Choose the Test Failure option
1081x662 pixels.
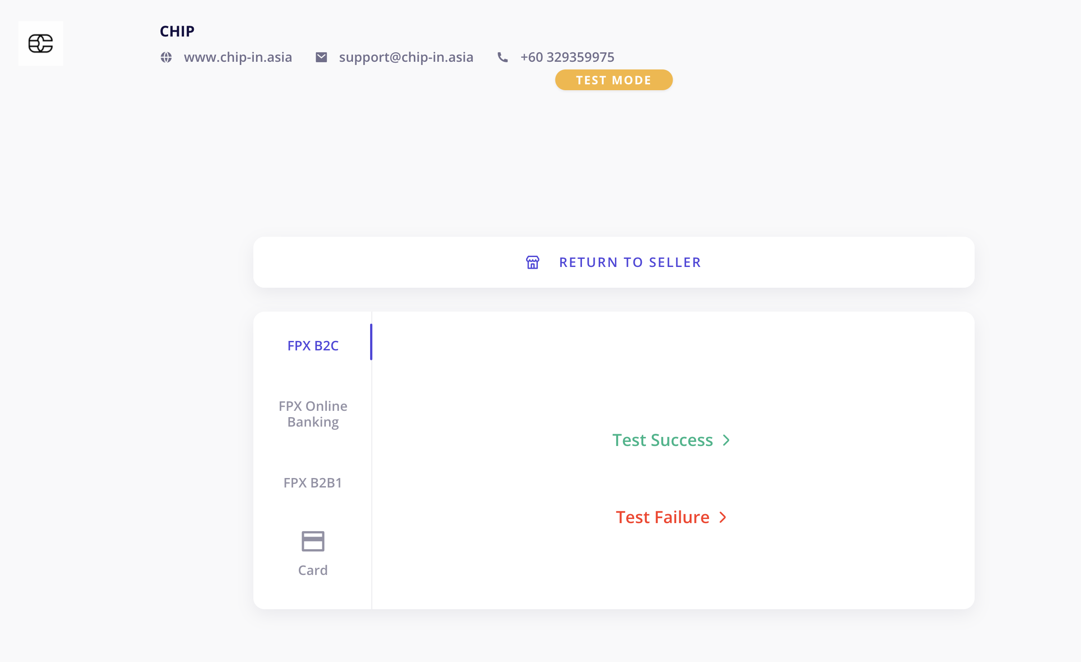point(671,517)
